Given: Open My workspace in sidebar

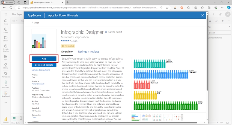Looking at the screenshot, I should click(6, 84).
